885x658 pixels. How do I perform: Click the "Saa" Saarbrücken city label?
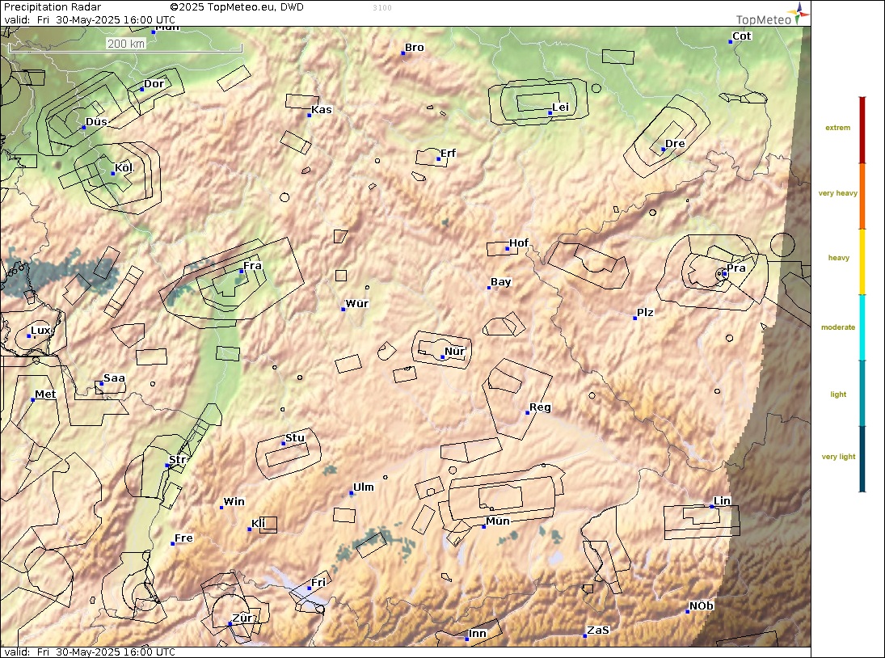pos(114,378)
